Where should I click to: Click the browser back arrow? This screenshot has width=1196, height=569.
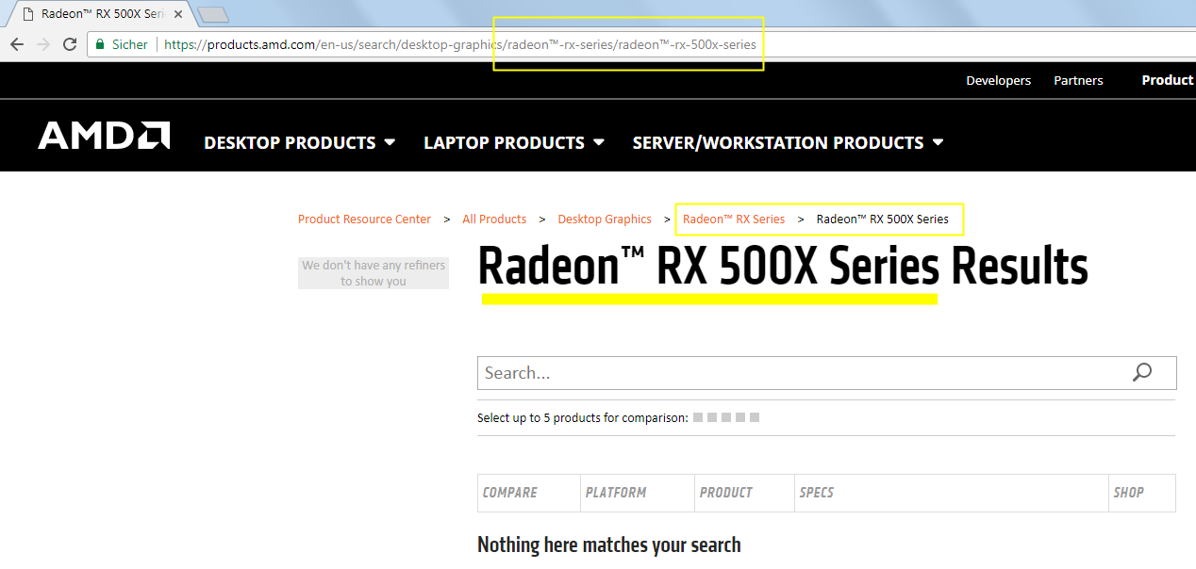tap(17, 44)
